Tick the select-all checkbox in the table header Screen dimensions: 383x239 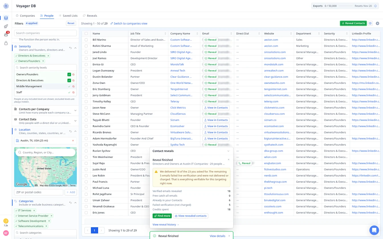tap(86, 34)
